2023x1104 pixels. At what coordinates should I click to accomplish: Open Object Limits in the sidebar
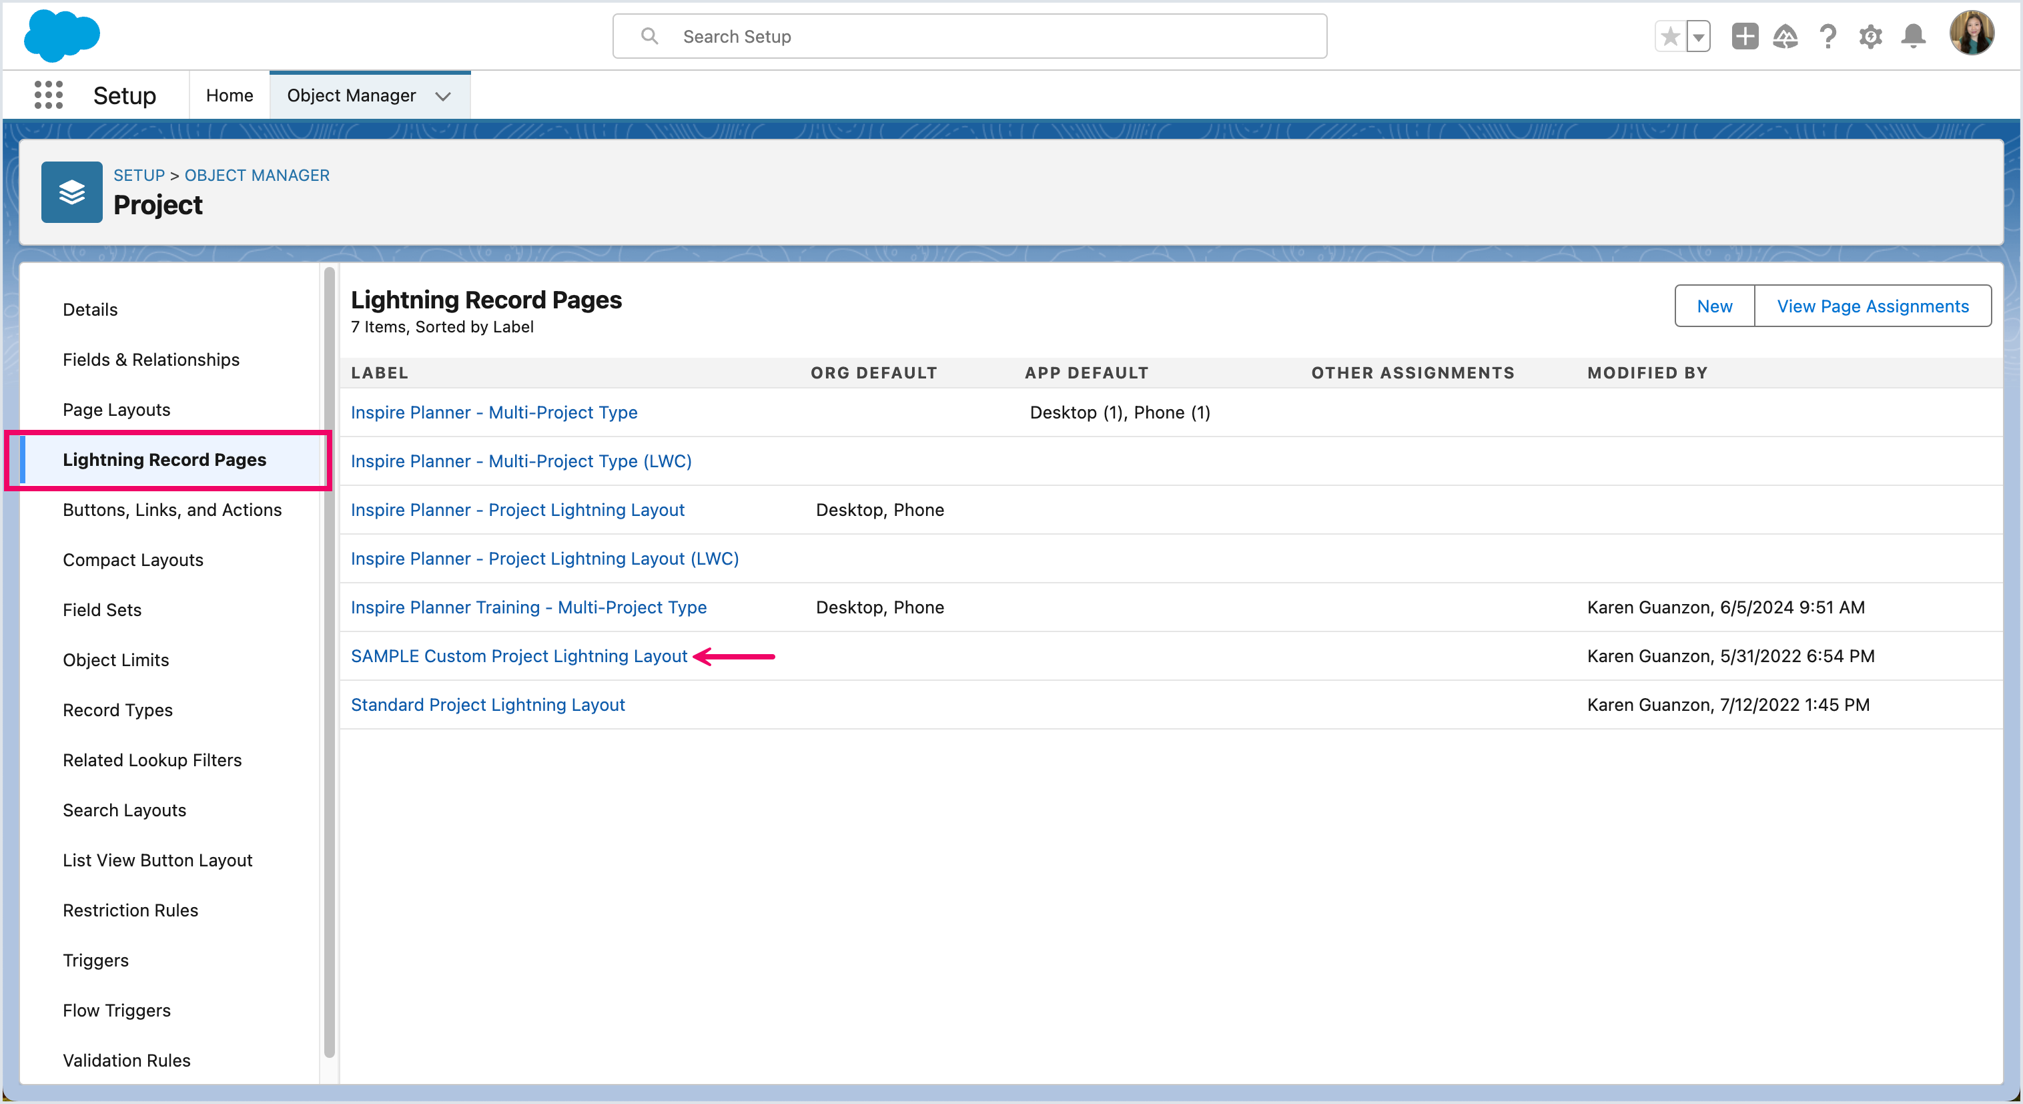click(115, 660)
